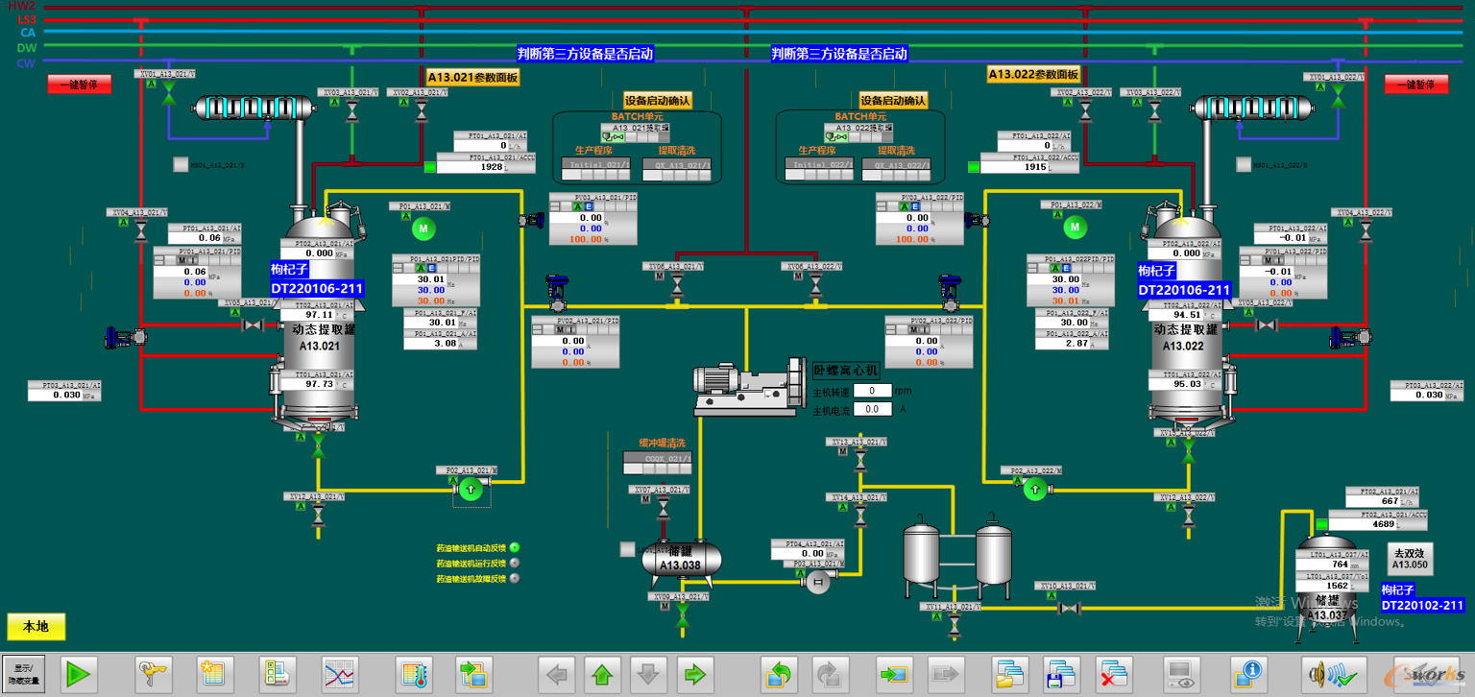1475x697 pixels.
Task: Toggle the 本地 local mode button
Action: (x=36, y=627)
